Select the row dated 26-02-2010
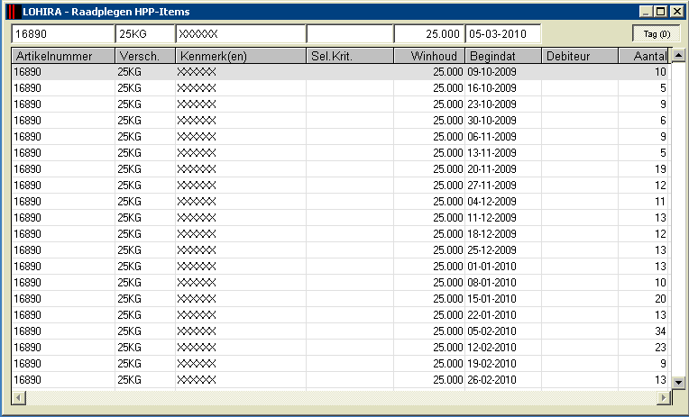 click(x=340, y=381)
